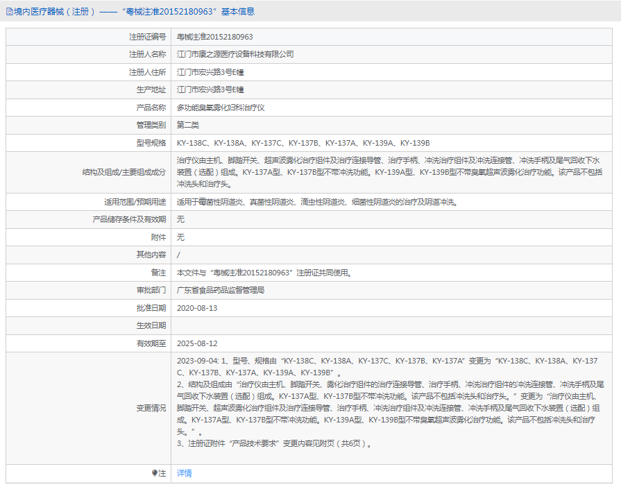
Task: Select registration number 粤械注准20152180963 in table
Action: pyautogui.click(x=214, y=36)
